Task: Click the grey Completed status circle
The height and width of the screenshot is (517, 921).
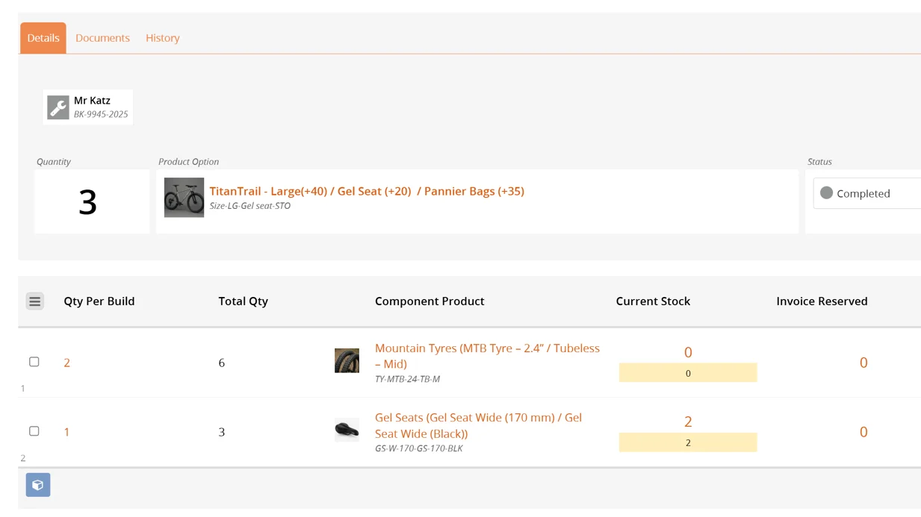Action: click(x=826, y=192)
